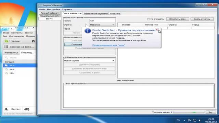
Task: Click the Страна column header in table
Action: tap(172, 25)
